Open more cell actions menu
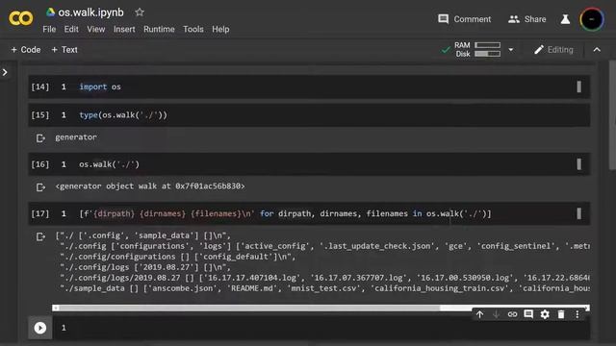Screen dimensions: 616x346 coord(577,314)
